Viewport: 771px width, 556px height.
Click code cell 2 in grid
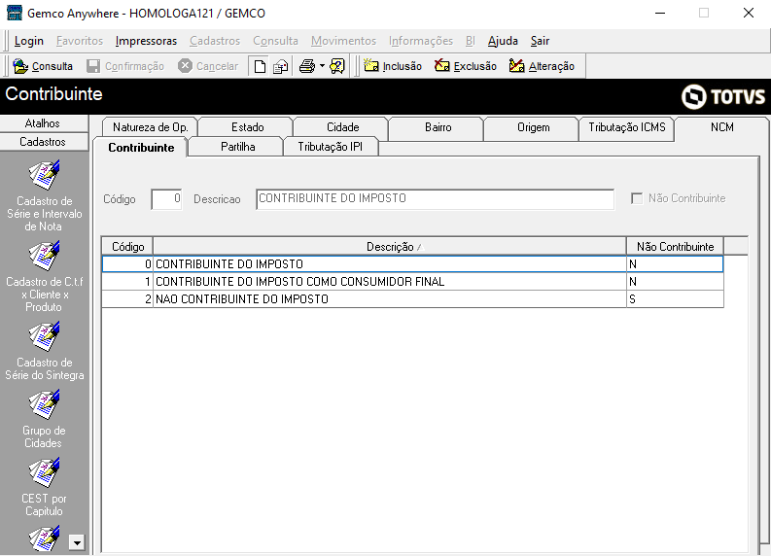(127, 298)
